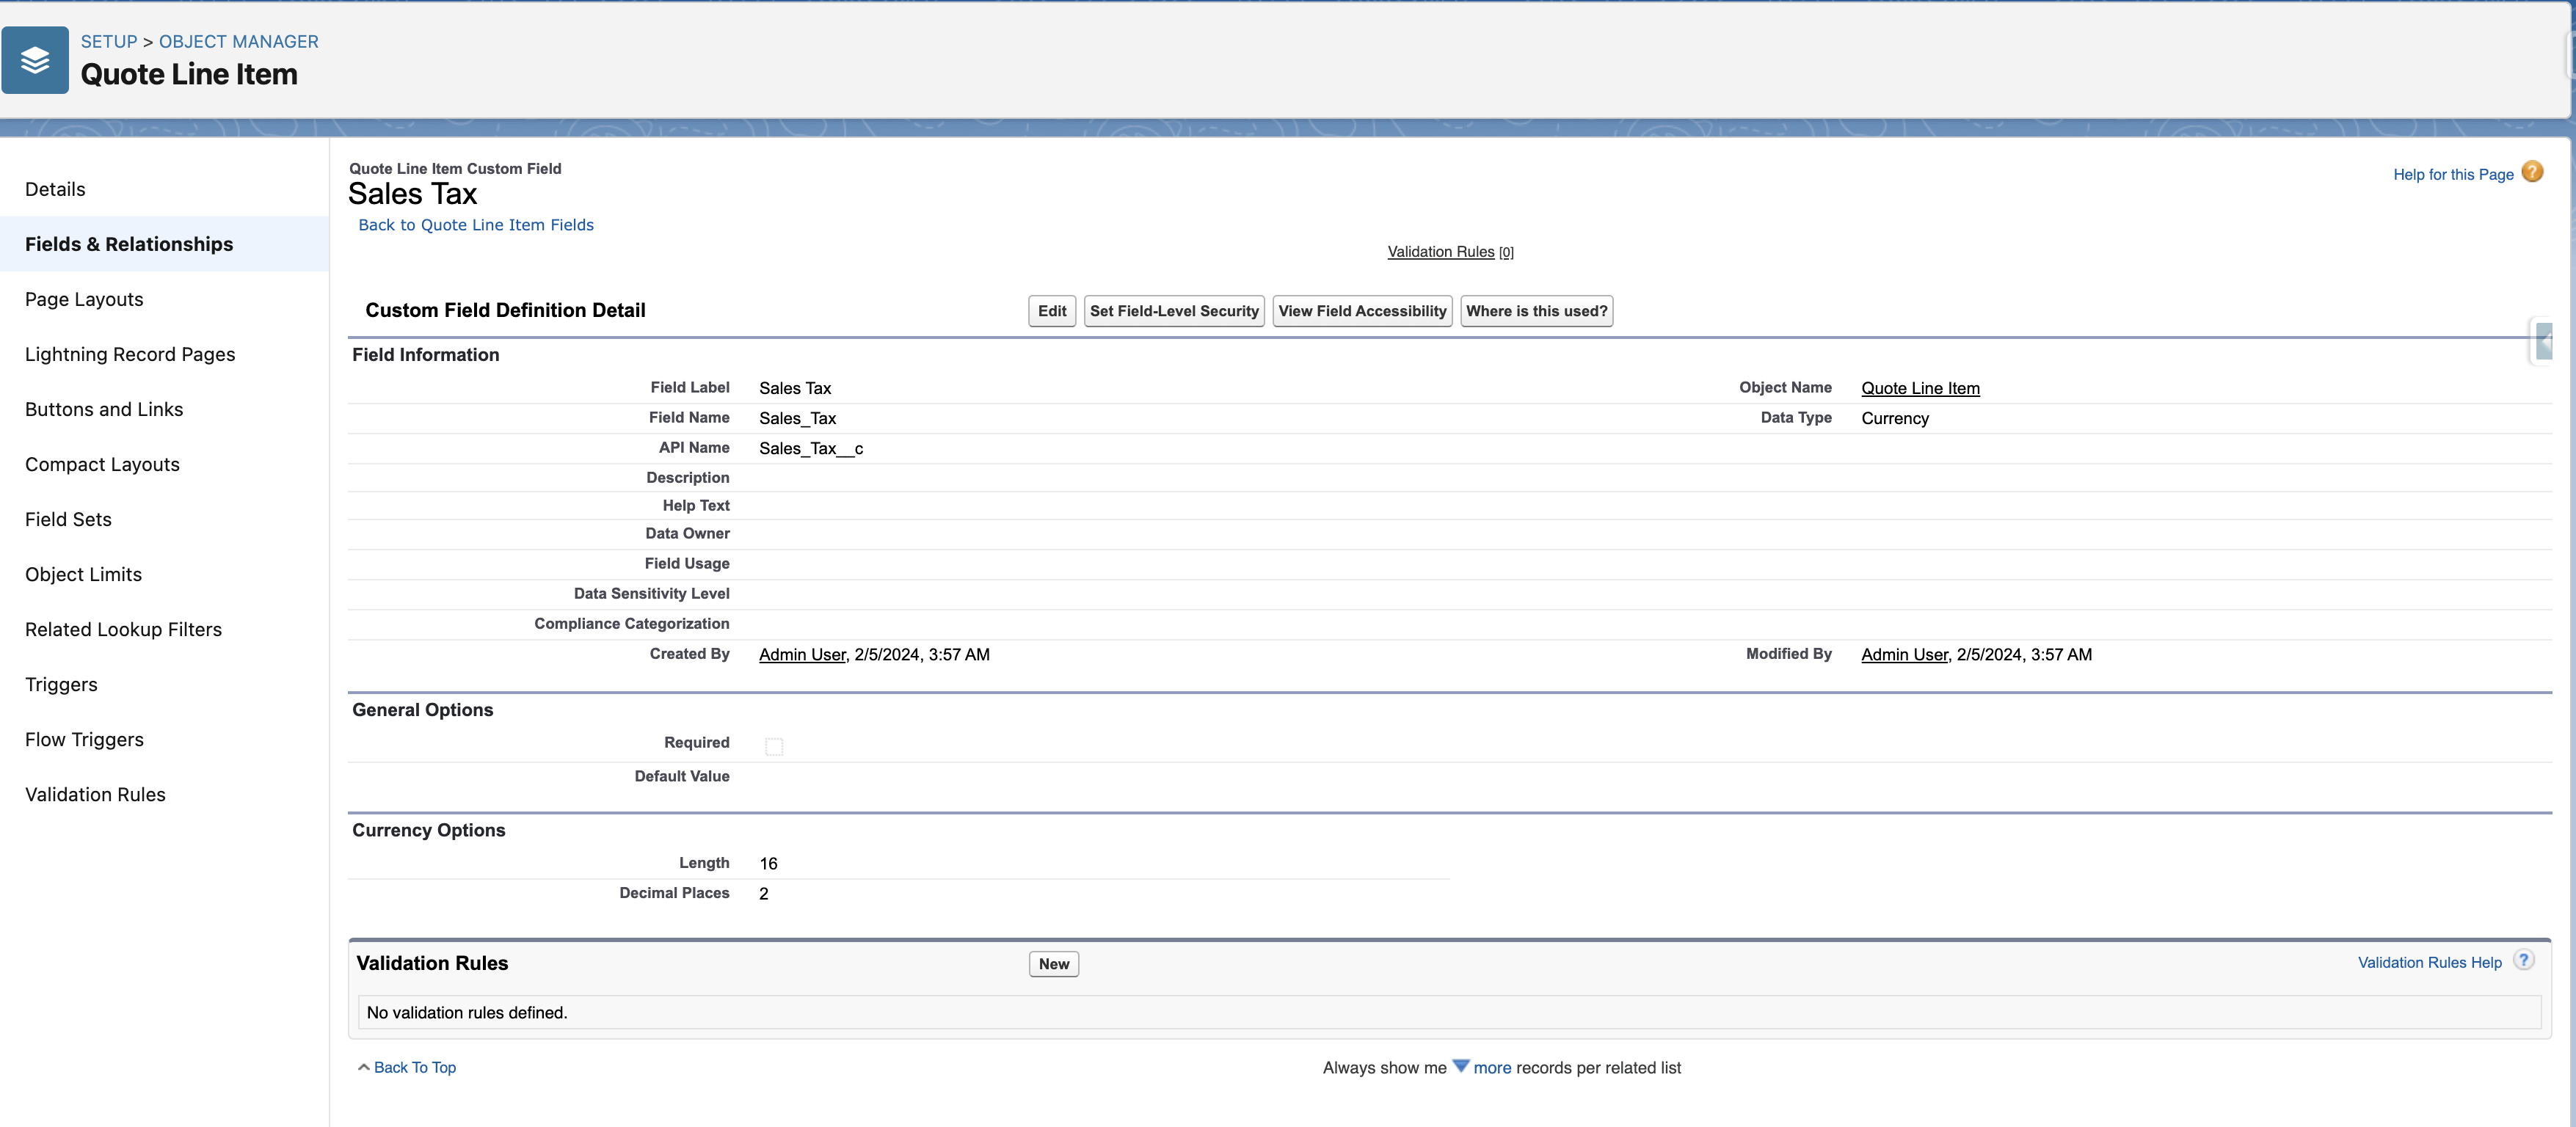Click Back to Quote Line Item Fields

pyautogui.click(x=476, y=225)
